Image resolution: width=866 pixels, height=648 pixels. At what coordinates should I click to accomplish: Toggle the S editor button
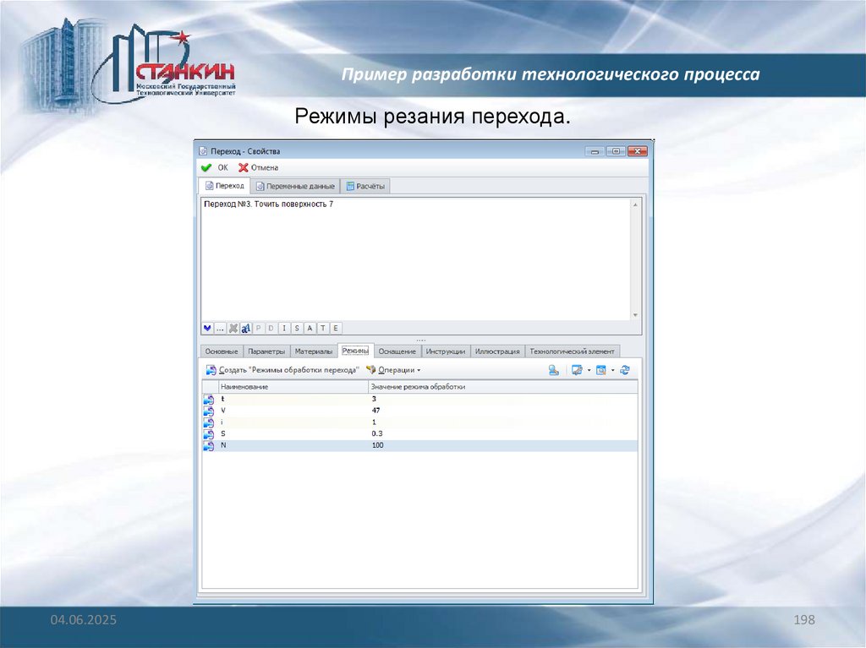point(297,329)
